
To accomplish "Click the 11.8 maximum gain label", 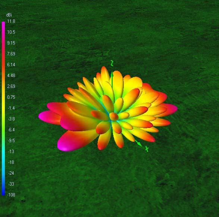I will (x=11, y=21).
